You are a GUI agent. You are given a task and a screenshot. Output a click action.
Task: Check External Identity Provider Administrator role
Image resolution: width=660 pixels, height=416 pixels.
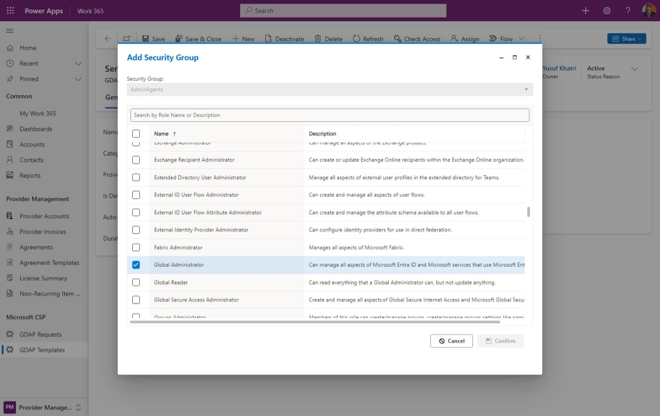click(136, 230)
